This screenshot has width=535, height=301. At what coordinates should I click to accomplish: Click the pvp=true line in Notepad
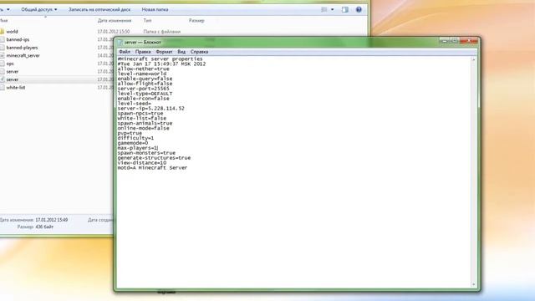coord(130,133)
